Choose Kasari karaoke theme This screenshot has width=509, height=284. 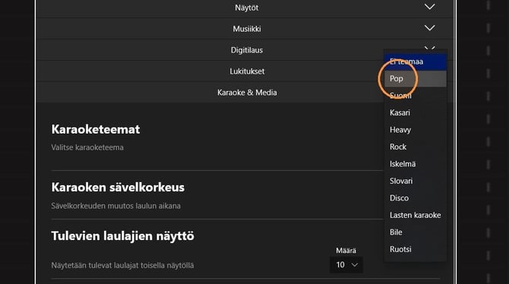pos(416,112)
